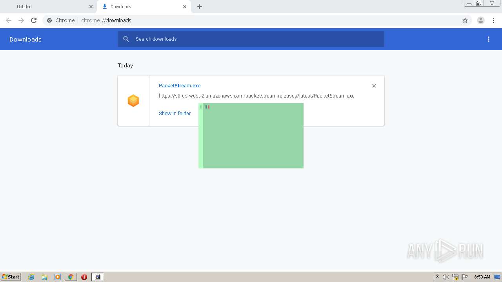Launch Internet Explorer from taskbar
This screenshot has width=502, height=282.
(x=31, y=277)
